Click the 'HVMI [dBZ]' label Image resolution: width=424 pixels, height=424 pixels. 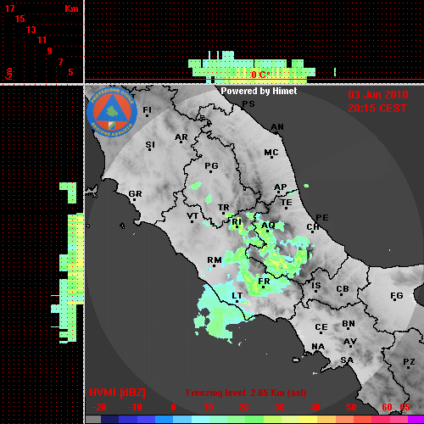pos(117,393)
